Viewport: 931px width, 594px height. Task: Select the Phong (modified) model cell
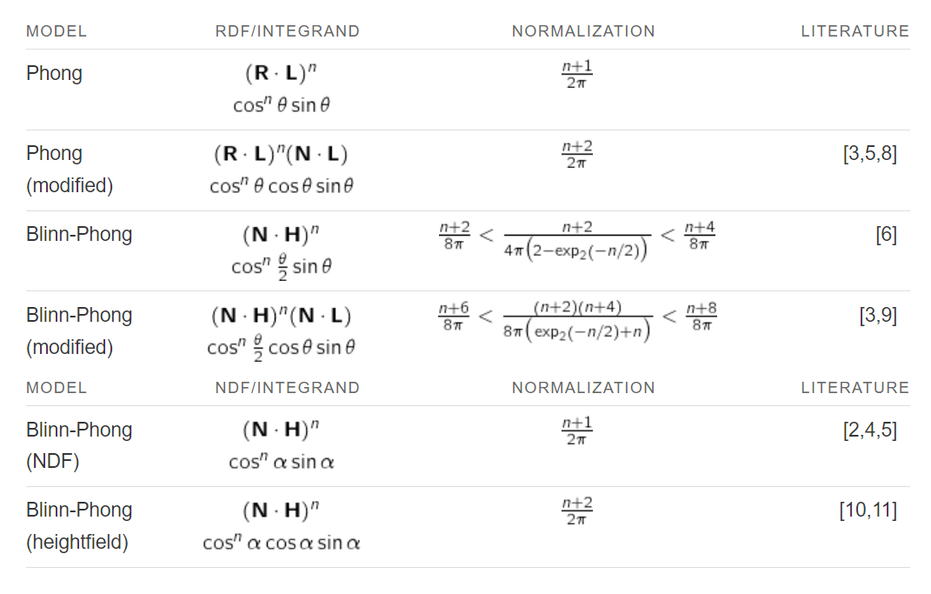click(x=70, y=170)
